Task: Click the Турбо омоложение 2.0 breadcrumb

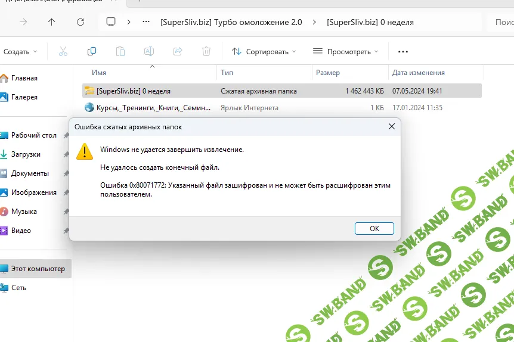Action: point(231,22)
